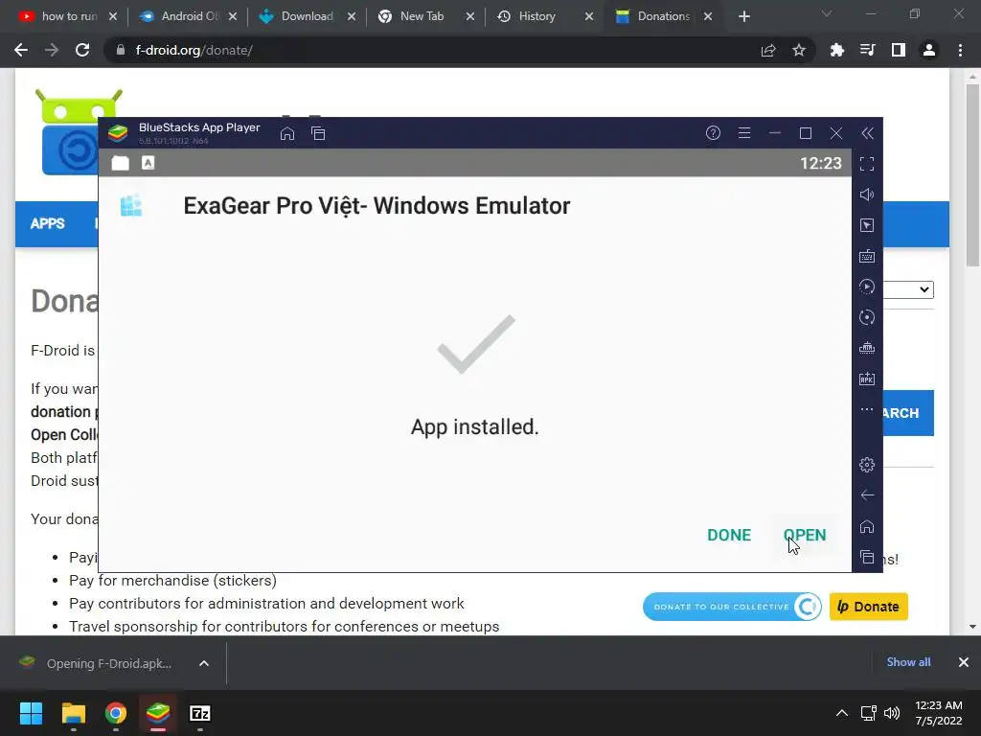Open the keyboard controls icon in the sidebar

pos(867,256)
